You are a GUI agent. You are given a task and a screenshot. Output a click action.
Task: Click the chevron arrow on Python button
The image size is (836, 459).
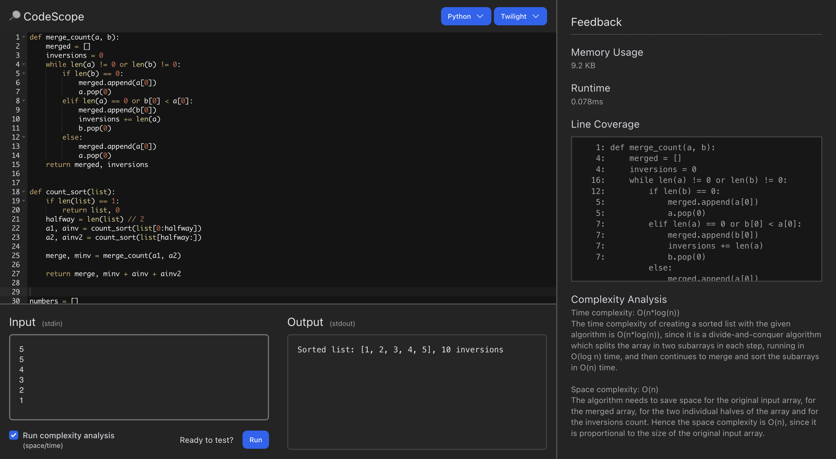click(x=480, y=16)
